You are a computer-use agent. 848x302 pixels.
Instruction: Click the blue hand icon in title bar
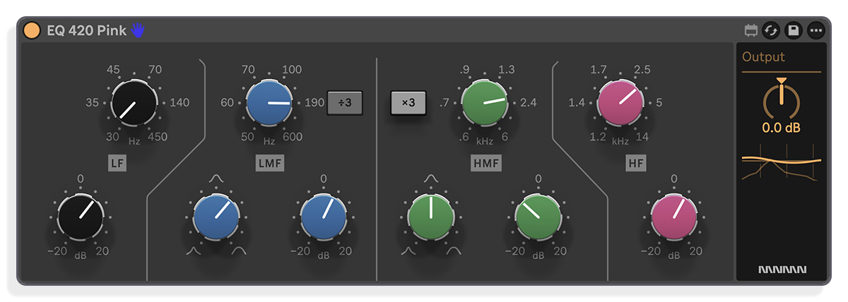pos(138,30)
